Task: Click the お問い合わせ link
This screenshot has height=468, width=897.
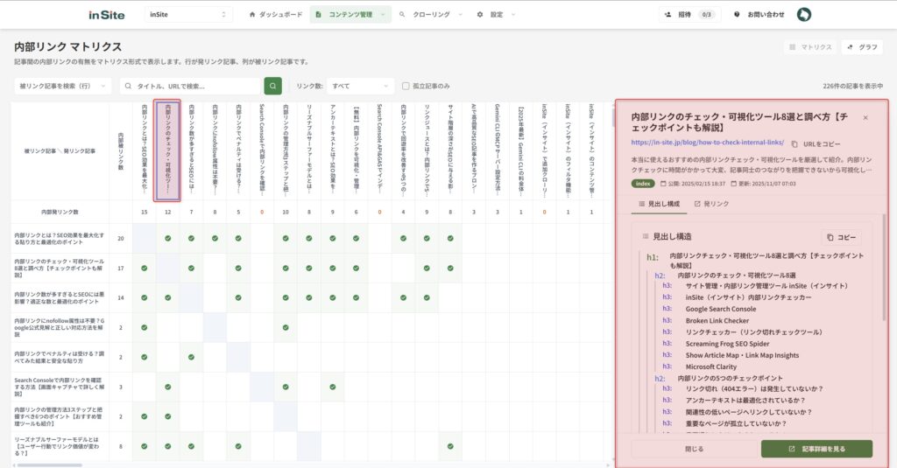Action: (x=759, y=15)
